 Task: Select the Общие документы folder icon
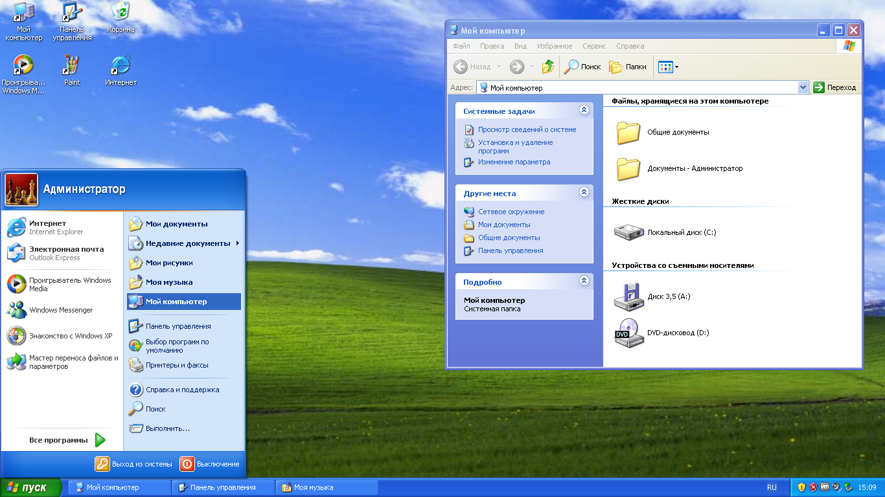pos(628,132)
